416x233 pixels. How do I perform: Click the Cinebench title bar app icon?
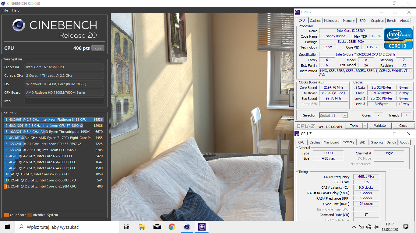pos(3,3)
